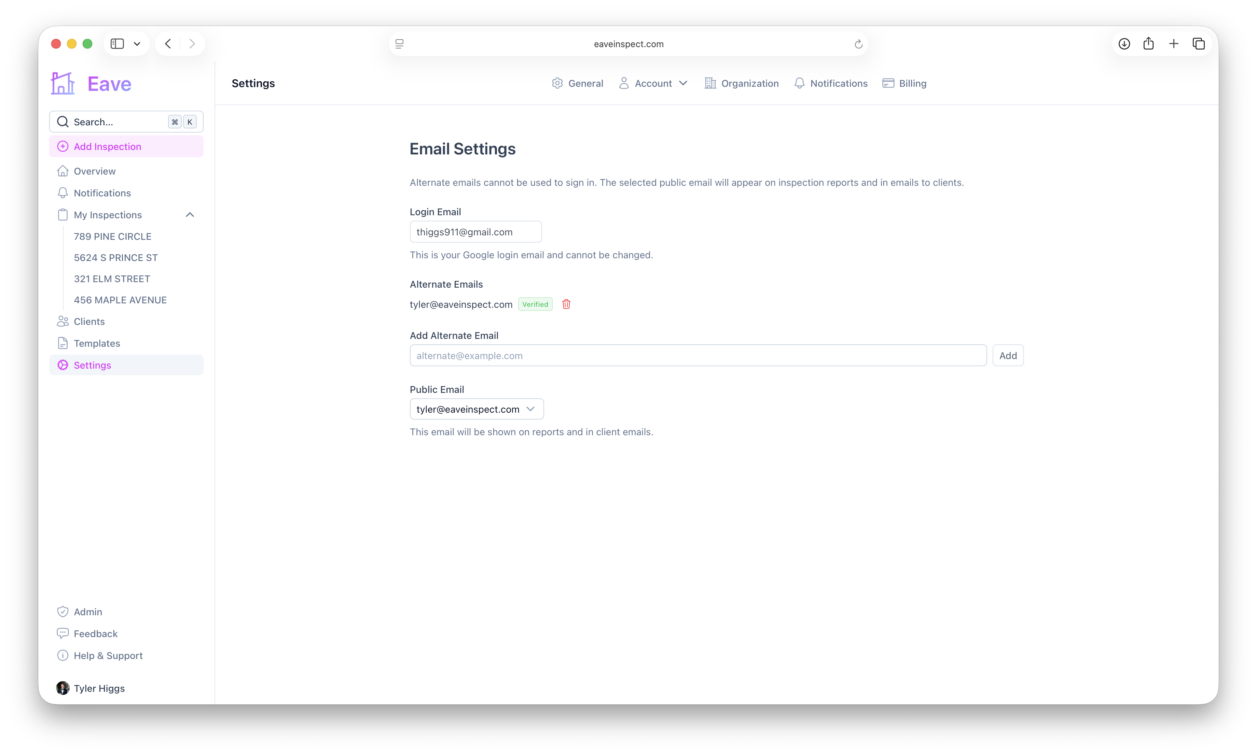Select inspection 789 PINE CIRCLE
The height and width of the screenshot is (755, 1257).
tap(112, 236)
